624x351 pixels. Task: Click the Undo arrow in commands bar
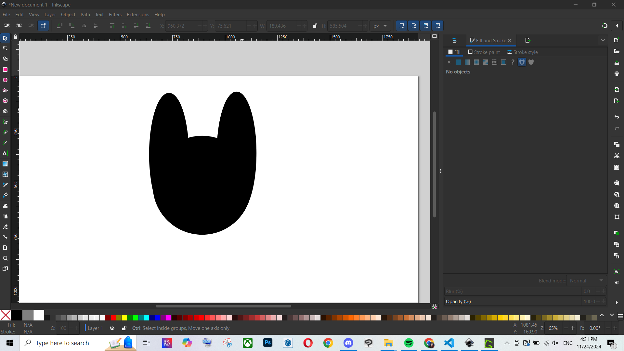pyautogui.click(x=617, y=117)
